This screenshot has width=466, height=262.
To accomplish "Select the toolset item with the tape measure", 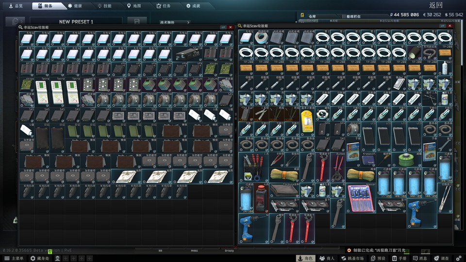I will click(x=253, y=167).
